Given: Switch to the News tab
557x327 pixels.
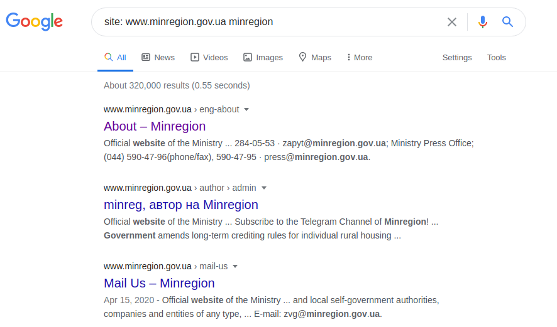Looking at the screenshot, I should coord(158,58).
